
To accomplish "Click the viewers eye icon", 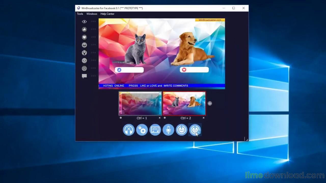I will click(x=84, y=22).
